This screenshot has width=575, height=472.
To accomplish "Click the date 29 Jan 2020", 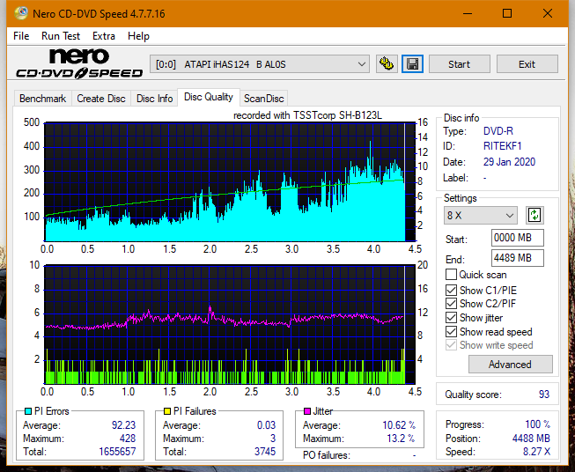I will [509, 162].
